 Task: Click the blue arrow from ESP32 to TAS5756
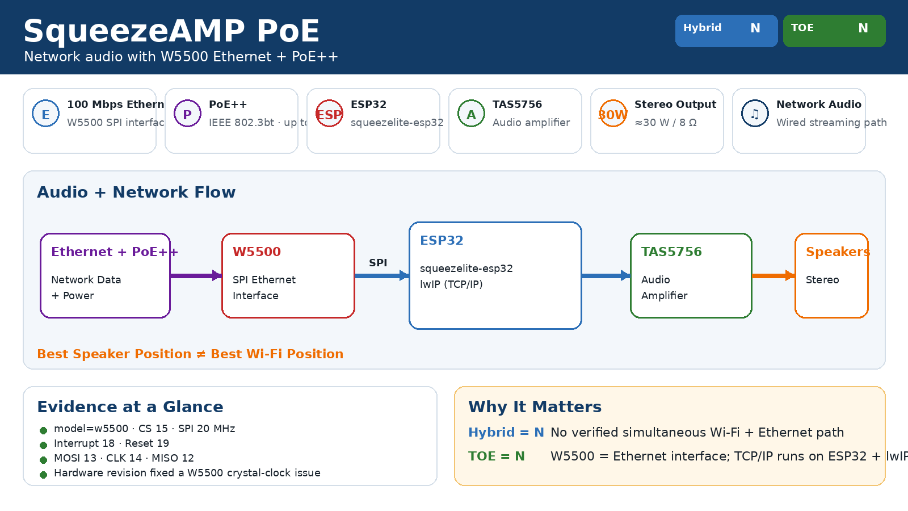pyautogui.click(x=606, y=275)
